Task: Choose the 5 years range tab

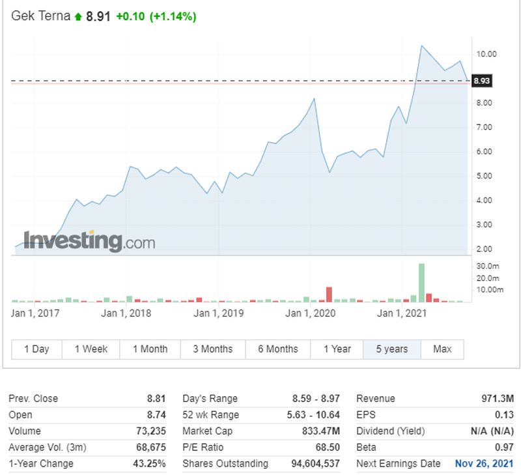Action: (392, 349)
